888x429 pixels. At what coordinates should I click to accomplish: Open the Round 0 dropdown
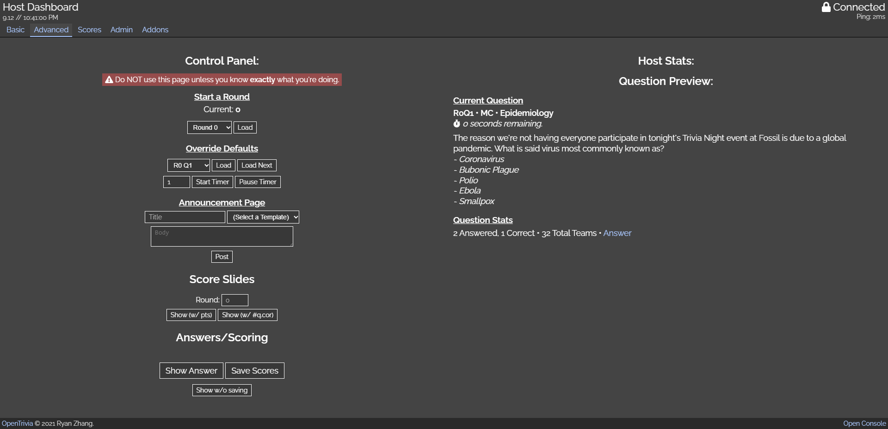209,127
